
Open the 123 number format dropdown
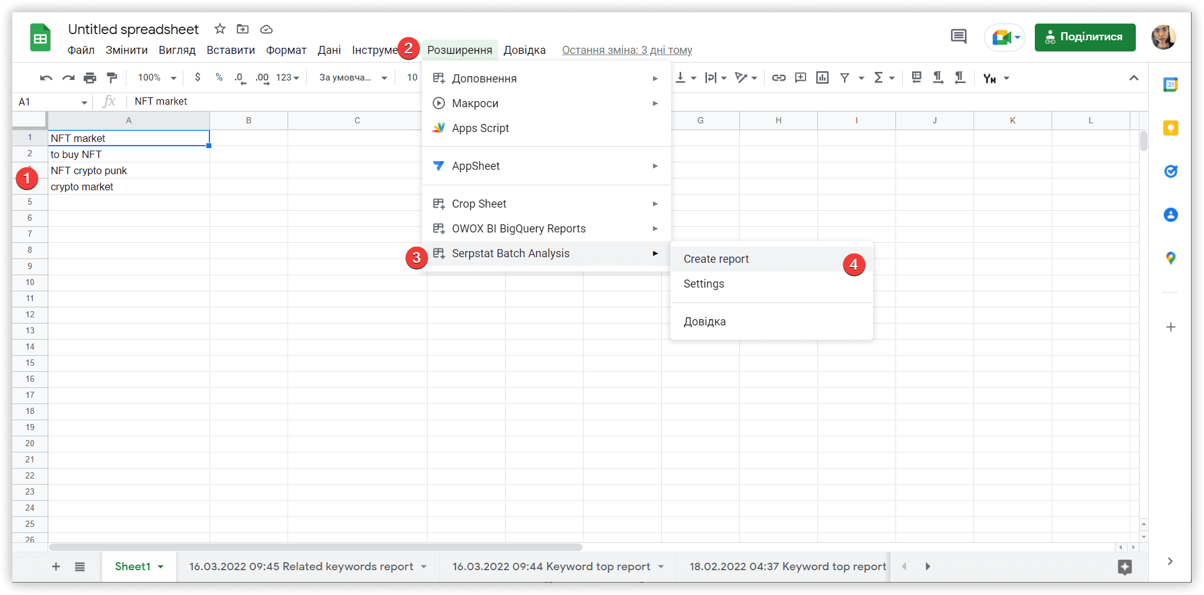pyautogui.click(x=288, y=77)
